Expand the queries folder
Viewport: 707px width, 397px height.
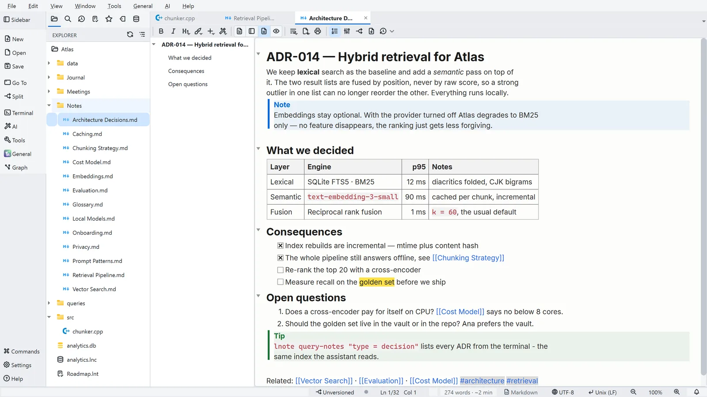coord(49,303)
